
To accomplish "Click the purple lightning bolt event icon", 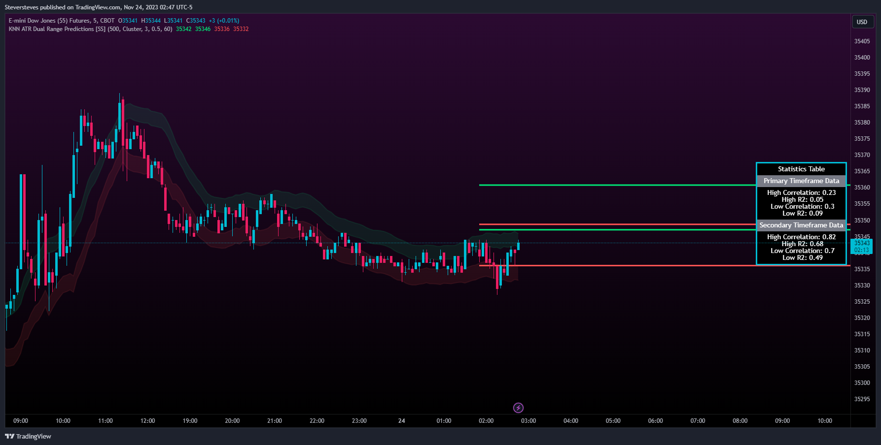I will [x=518, y=408].
